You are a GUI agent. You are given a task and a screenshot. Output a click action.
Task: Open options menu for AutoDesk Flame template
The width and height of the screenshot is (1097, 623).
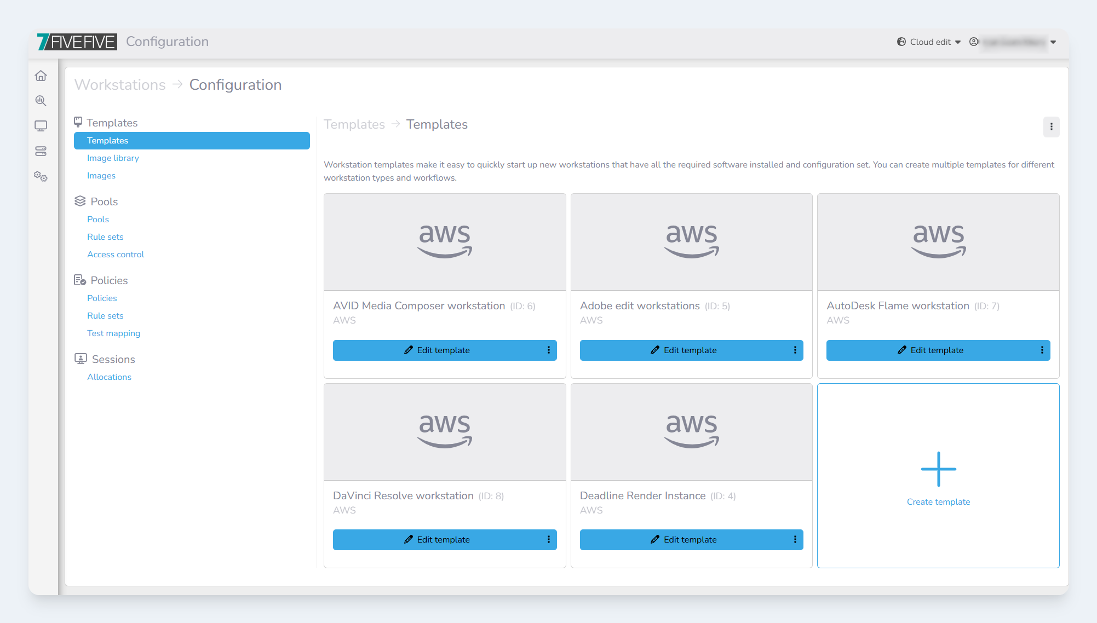(1042, 350)
